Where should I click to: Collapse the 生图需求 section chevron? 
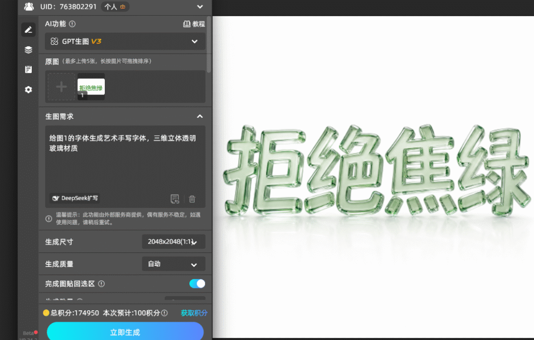200,116
